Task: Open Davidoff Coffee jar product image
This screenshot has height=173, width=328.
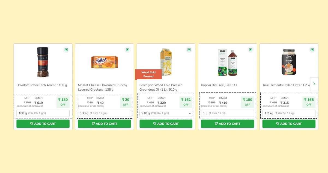Action: (43, 62)
